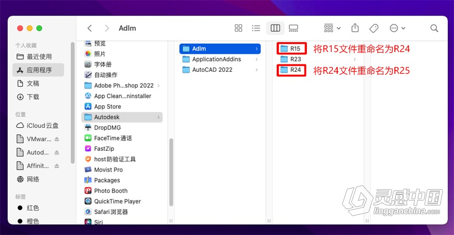Switch to gallery view

293,28
